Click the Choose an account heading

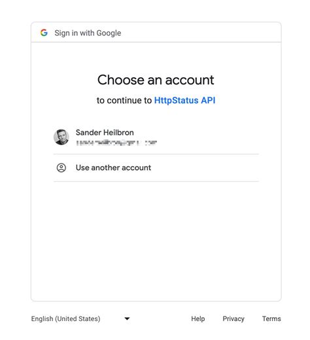(156, 80)
